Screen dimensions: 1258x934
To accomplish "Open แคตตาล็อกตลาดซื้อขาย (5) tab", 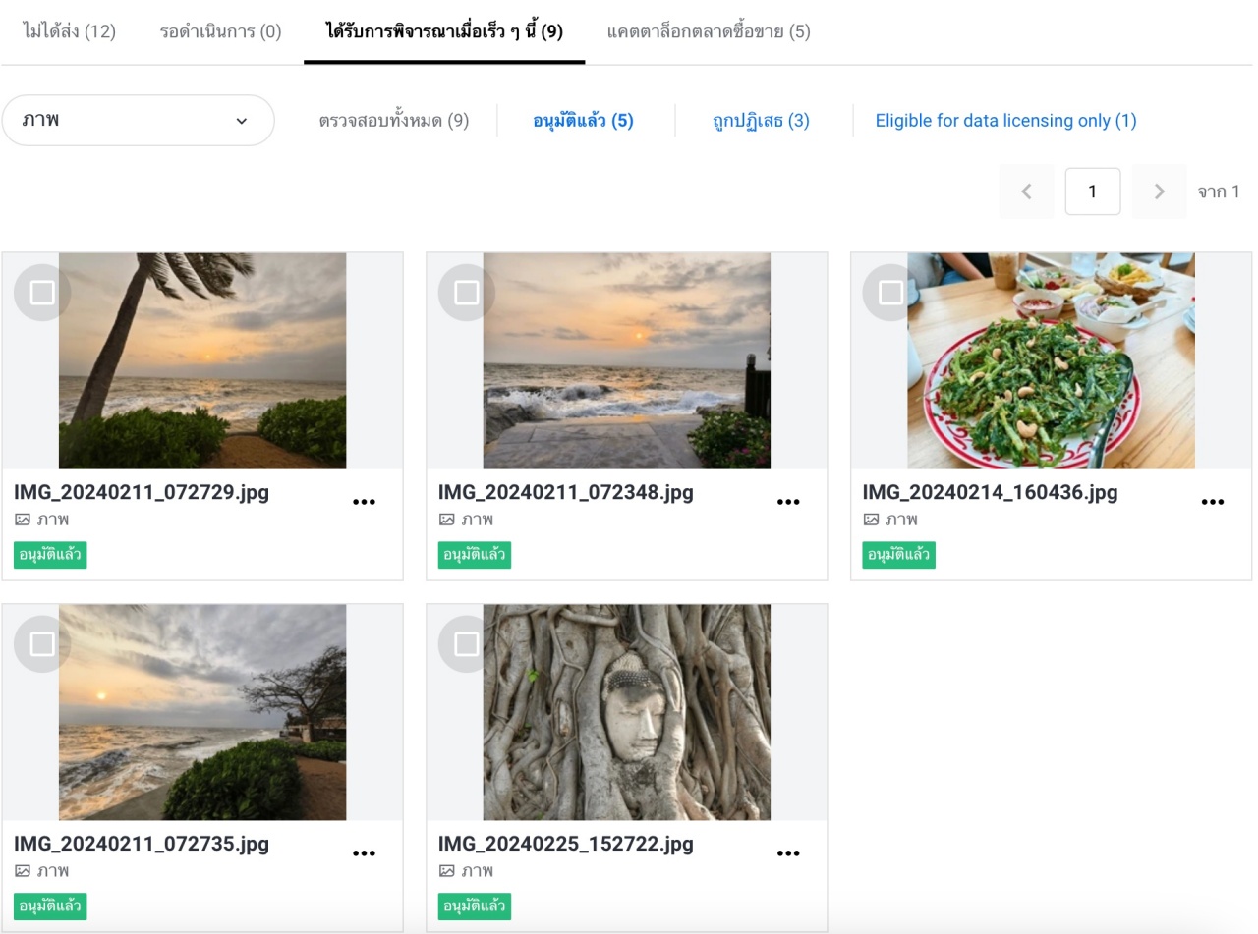I will click(x=709, y=31).
